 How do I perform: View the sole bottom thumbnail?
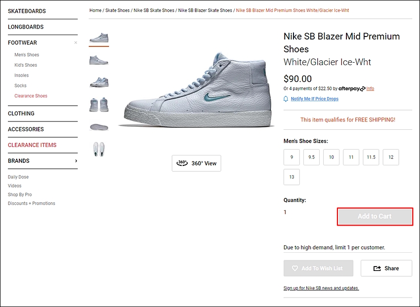point(99,127)
